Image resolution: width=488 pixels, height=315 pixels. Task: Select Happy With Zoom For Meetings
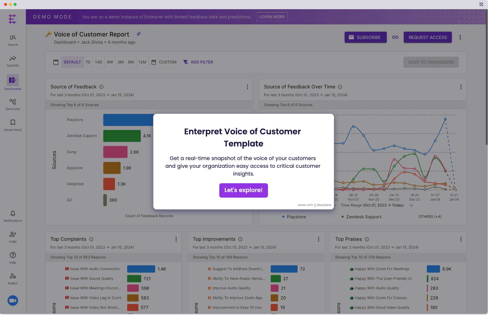coord(382,269)
